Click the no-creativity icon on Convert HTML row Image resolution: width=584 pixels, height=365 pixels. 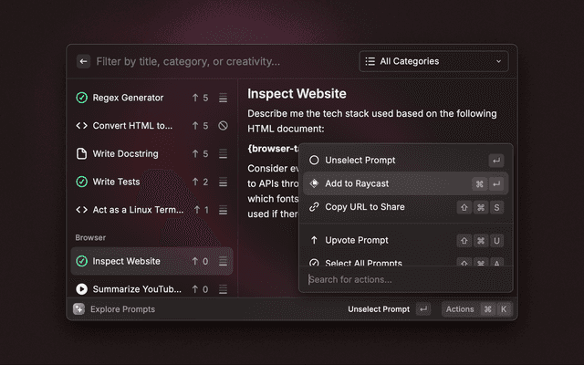pos(224,126)
